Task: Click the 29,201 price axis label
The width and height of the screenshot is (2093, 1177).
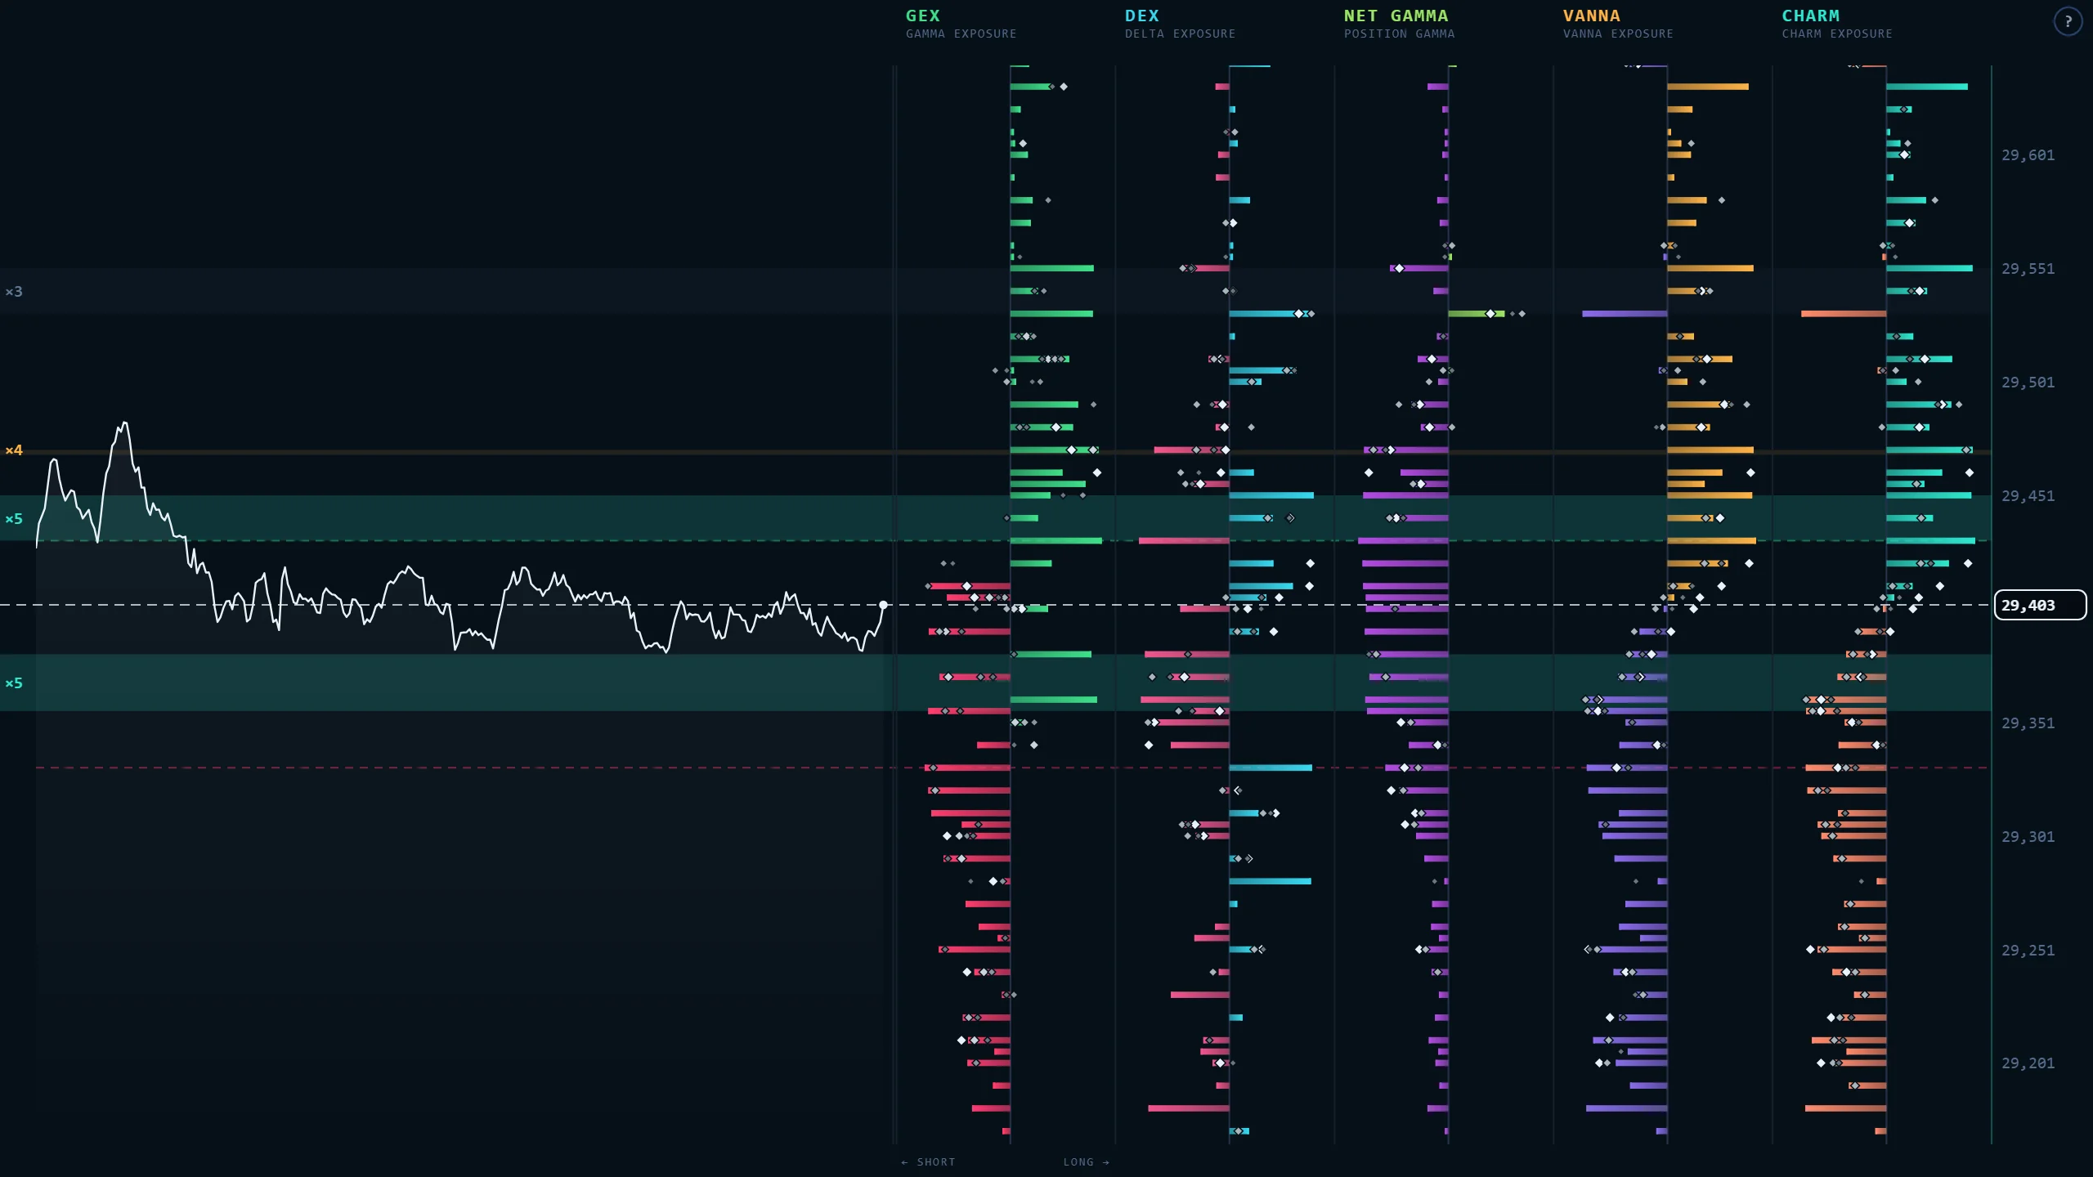Action: pyautogui.click(x=2028, y=1063)
